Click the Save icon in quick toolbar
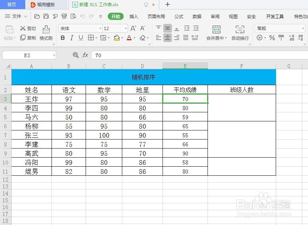 (46, 16)
